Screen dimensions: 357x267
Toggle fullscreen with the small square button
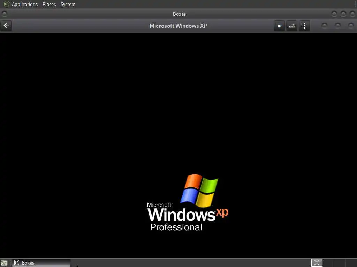coord(279,26)
